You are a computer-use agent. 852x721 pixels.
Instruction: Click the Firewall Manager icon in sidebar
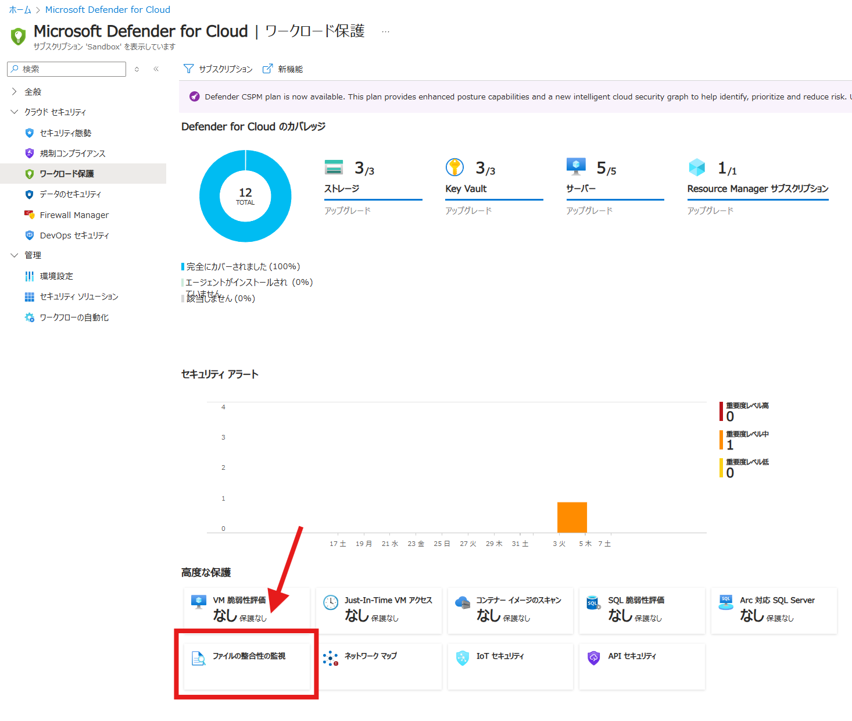(30, 215)
